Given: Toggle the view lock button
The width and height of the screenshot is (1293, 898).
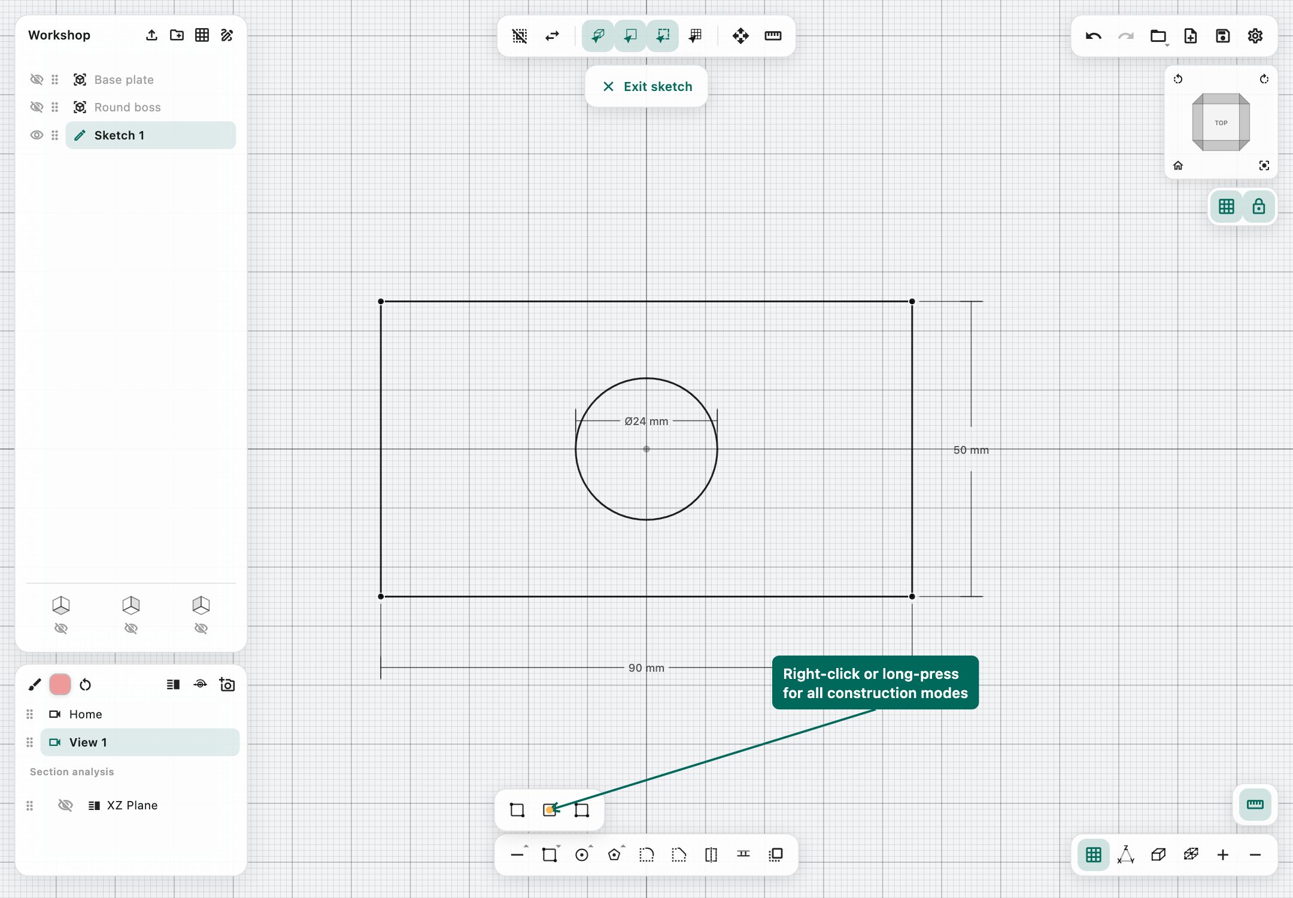Looking at the screenshot, I should click(1259, 207).
